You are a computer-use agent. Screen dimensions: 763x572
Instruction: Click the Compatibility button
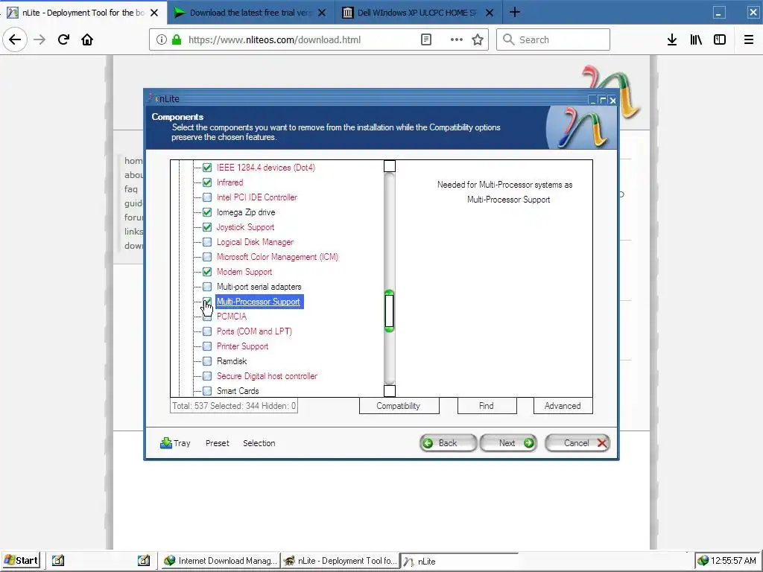pos(399,406)
